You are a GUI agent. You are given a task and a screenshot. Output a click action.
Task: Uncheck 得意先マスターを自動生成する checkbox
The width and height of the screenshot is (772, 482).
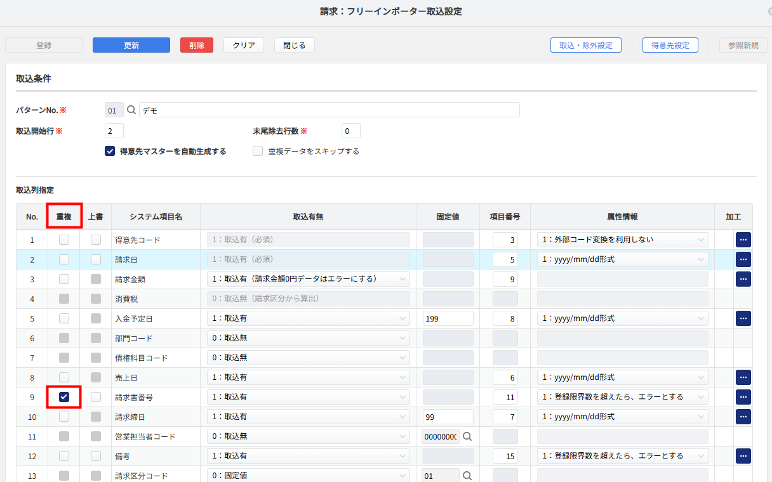pyautogui.click(x=110, y=152)
